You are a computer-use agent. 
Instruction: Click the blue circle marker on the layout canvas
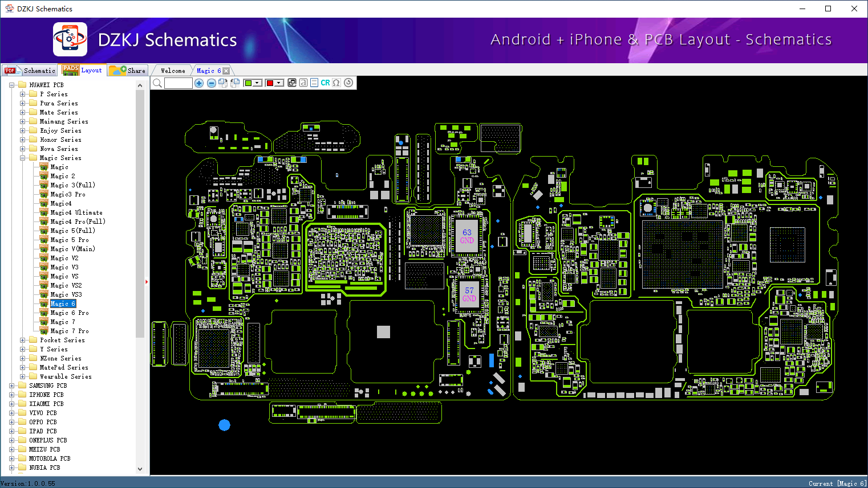(x=225, y=425)
